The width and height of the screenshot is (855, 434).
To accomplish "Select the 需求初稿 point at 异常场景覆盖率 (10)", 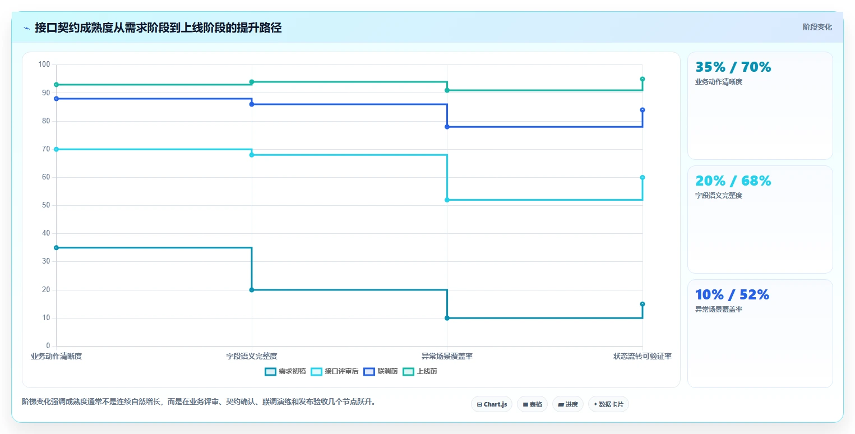I will [x=447, y=318].
